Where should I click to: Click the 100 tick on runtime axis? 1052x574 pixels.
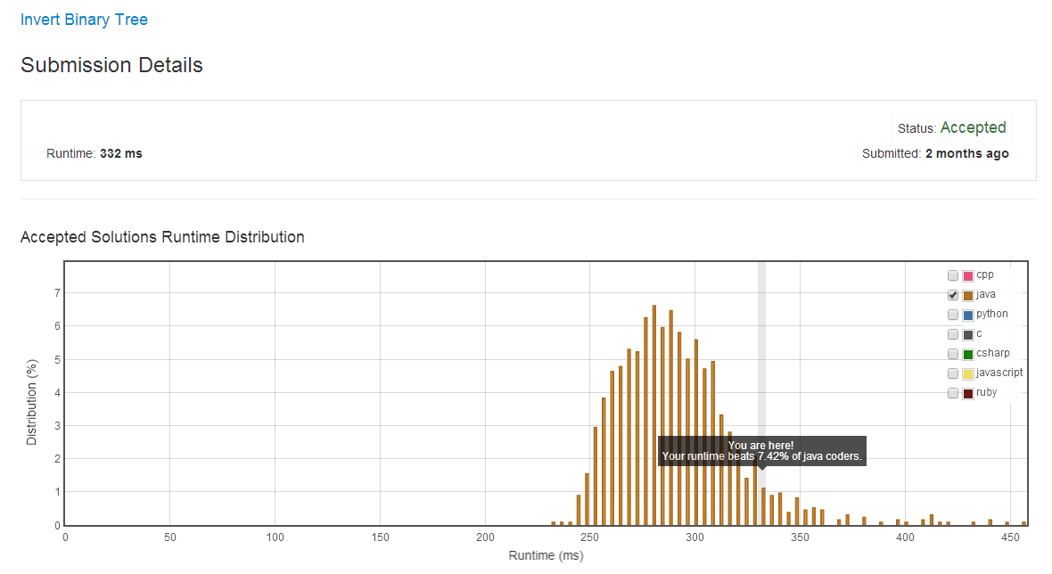coord(275,537)
